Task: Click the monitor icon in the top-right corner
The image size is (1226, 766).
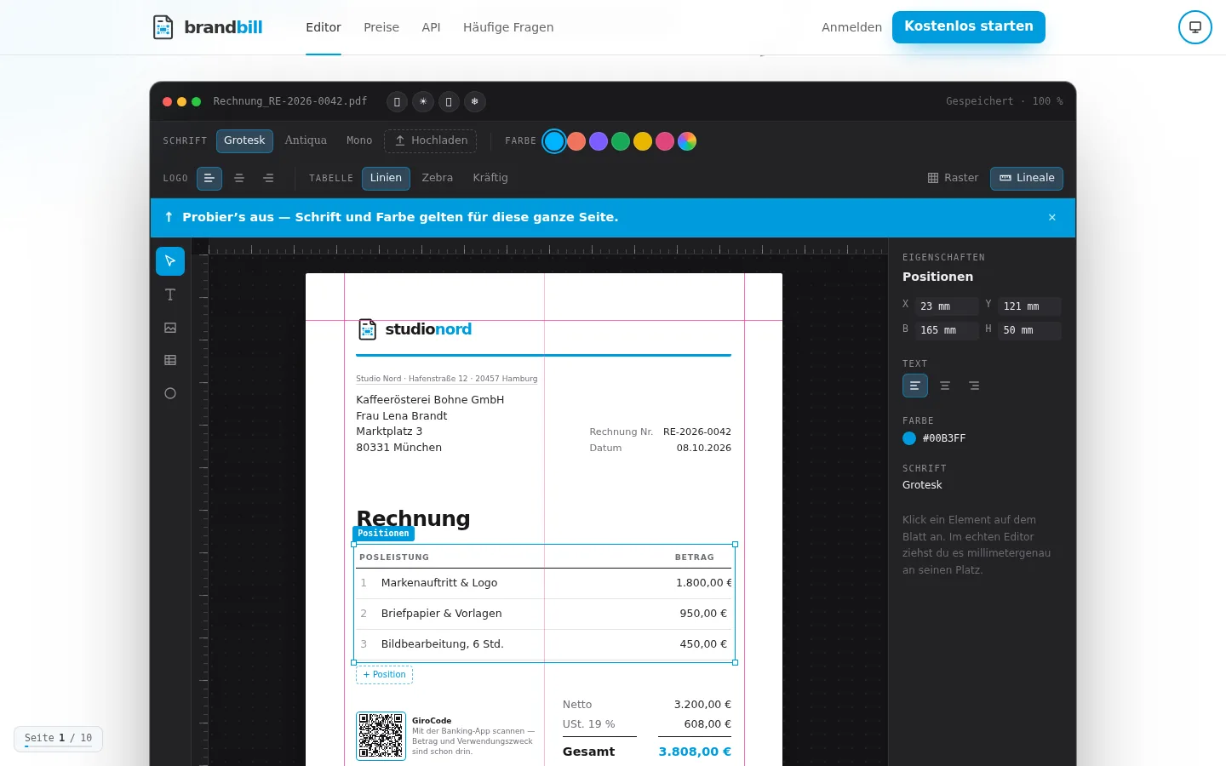Action: point(1194,27)
